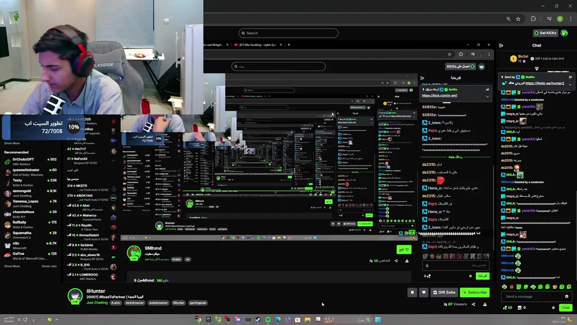The width and height of the screenshot is (577, 325).
Task: Open the Extensions puzzle icon
Action: click(533, 19)
